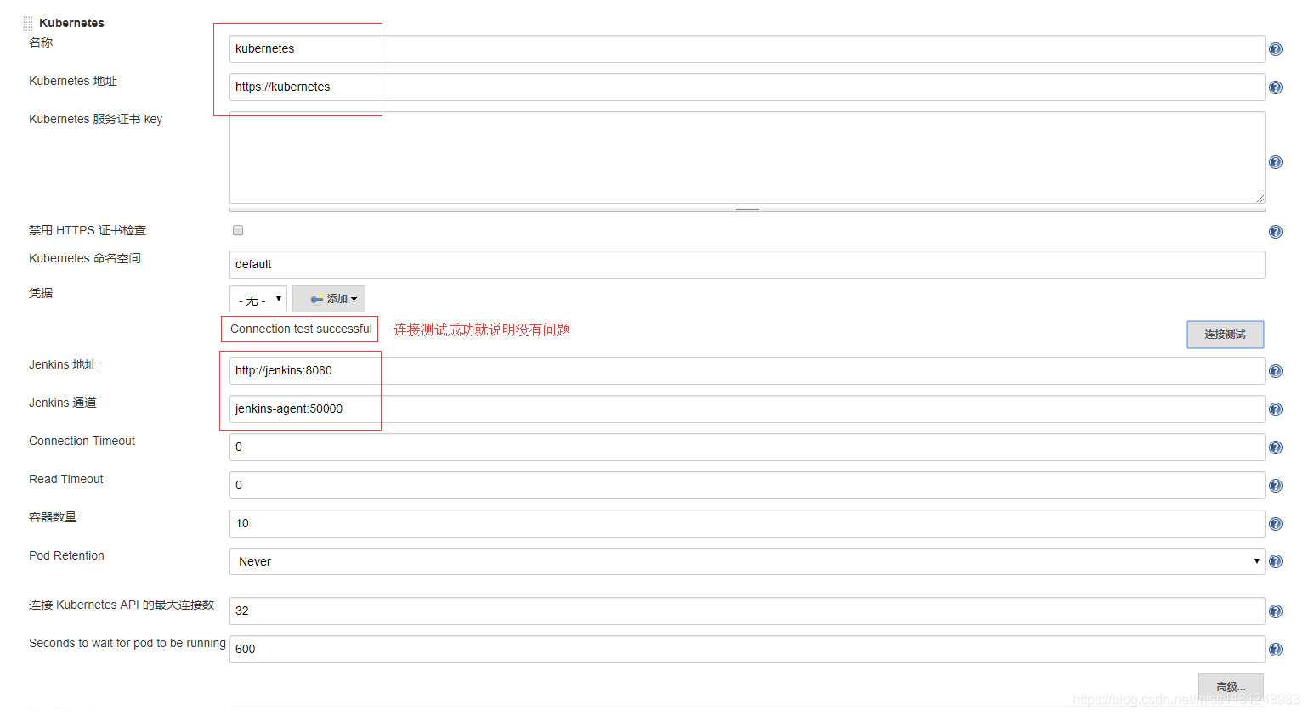
Task: Focus the Jenkins 地址 field http://jenkins:8080
Action: (x=747, y=370)
